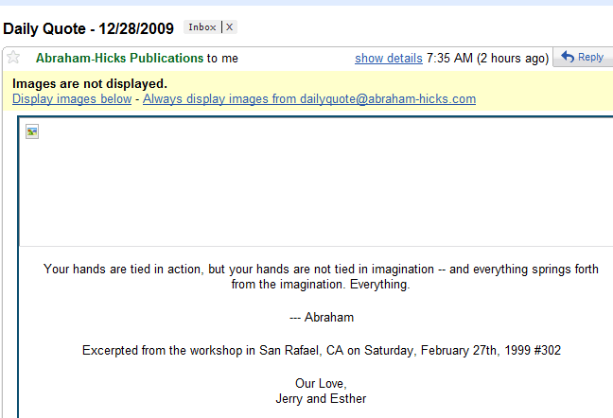Click the quote about hands and imagination
This screenshot has width=613, height=418.
pyautogui.click(x=321, y=276)
